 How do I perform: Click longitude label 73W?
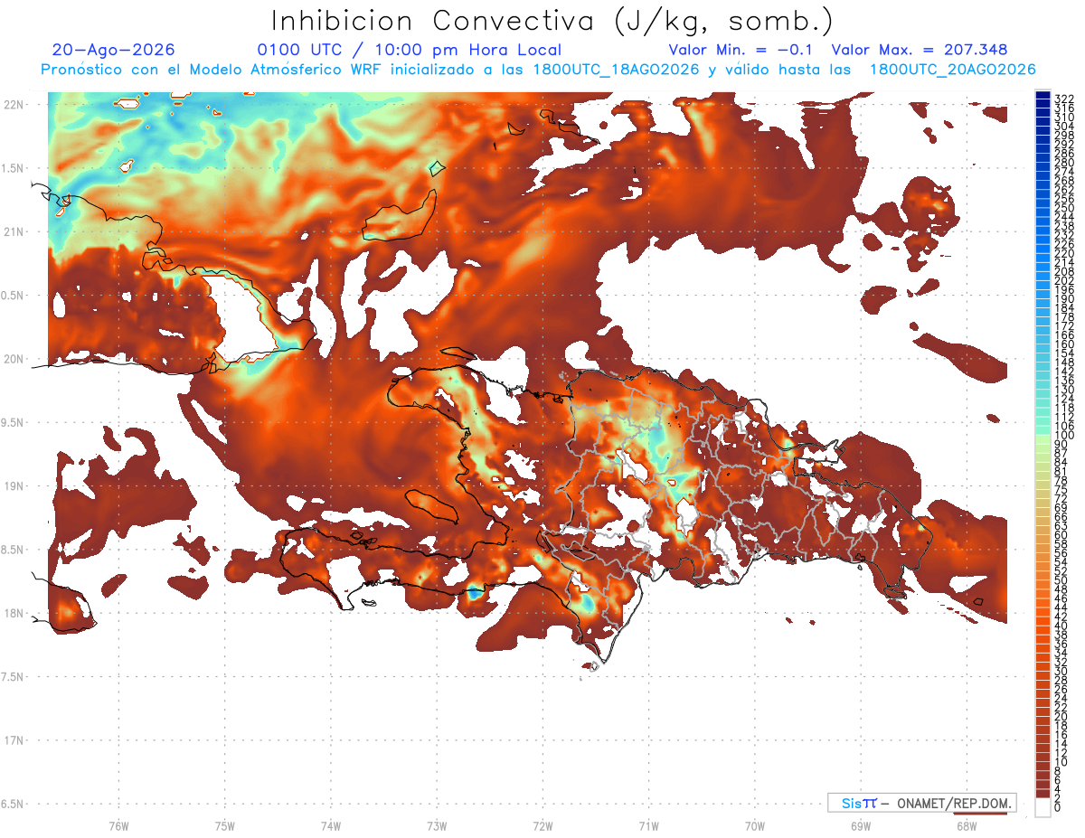click(x=437, y=825)
